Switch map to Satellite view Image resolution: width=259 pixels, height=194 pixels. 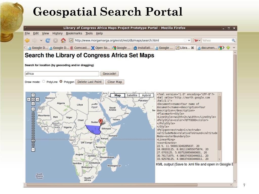[x=132, y=95]
